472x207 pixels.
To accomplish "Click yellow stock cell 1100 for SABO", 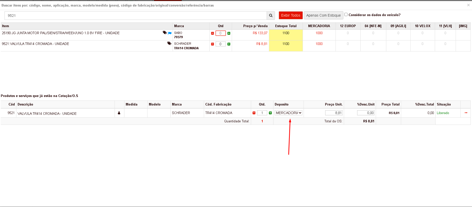I will [x=286, y=35].
